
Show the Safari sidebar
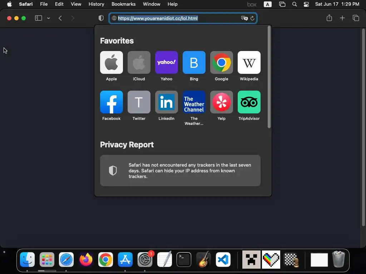[x=38, y=18]
